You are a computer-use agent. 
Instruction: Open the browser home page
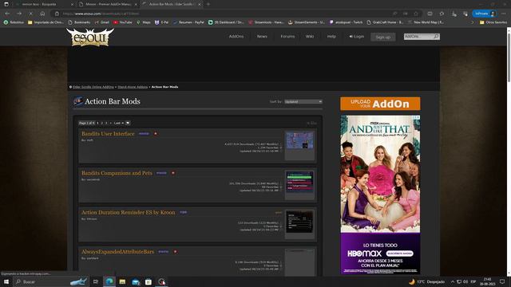tap(42, 14)
